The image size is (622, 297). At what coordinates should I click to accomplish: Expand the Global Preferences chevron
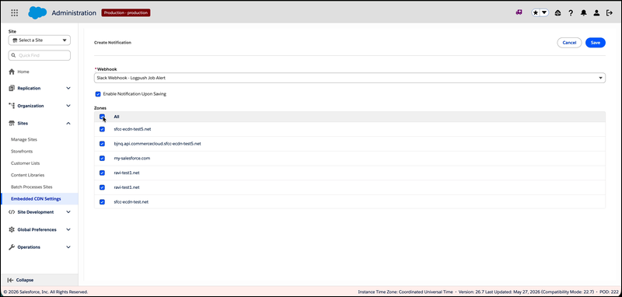pyautogui.click(x=68, y=229)
